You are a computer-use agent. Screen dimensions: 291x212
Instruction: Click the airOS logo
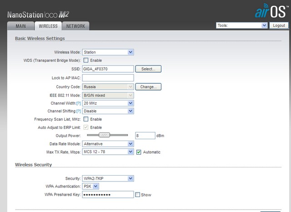coord(272,11)
